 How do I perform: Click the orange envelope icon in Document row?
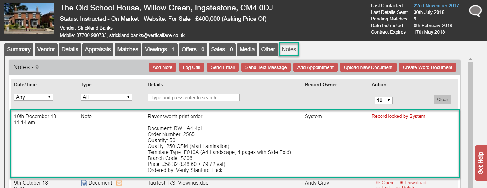(x=119, y=183)
